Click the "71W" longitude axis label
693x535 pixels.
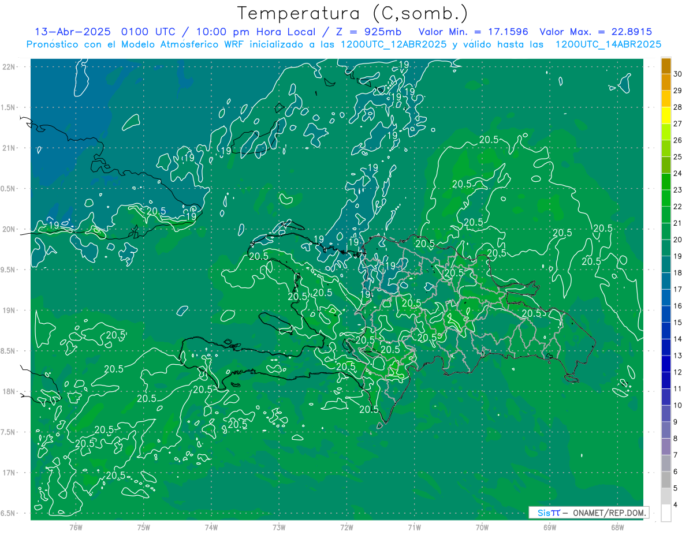coord(414,527)
